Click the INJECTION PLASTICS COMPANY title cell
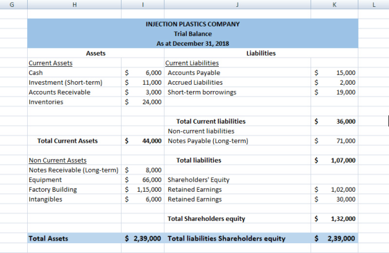 click(x=193, y=24)
